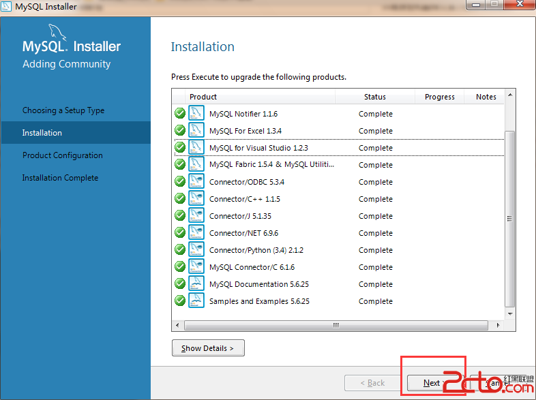
Task: Click the MySQL Connector/C 6.1.6 product icon
Action: (x=196, y=266)
